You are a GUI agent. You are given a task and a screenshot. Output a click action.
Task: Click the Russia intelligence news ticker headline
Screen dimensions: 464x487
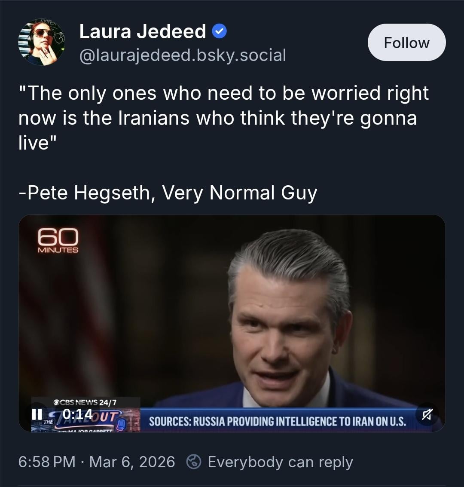coord(277,421)
